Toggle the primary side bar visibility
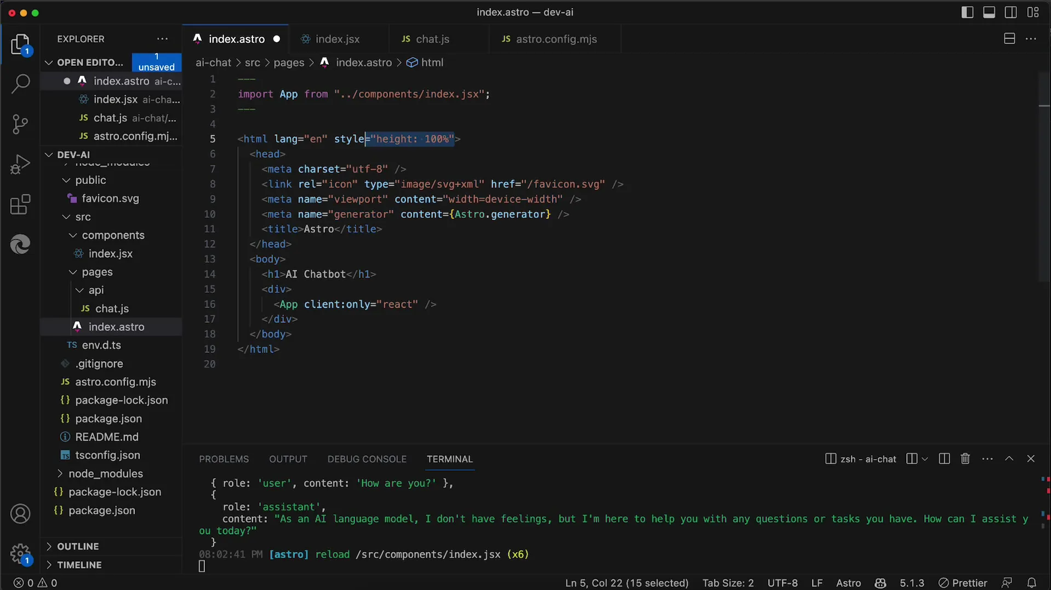1051x590 pixels. pyautogui.click(x=967, y=12)
